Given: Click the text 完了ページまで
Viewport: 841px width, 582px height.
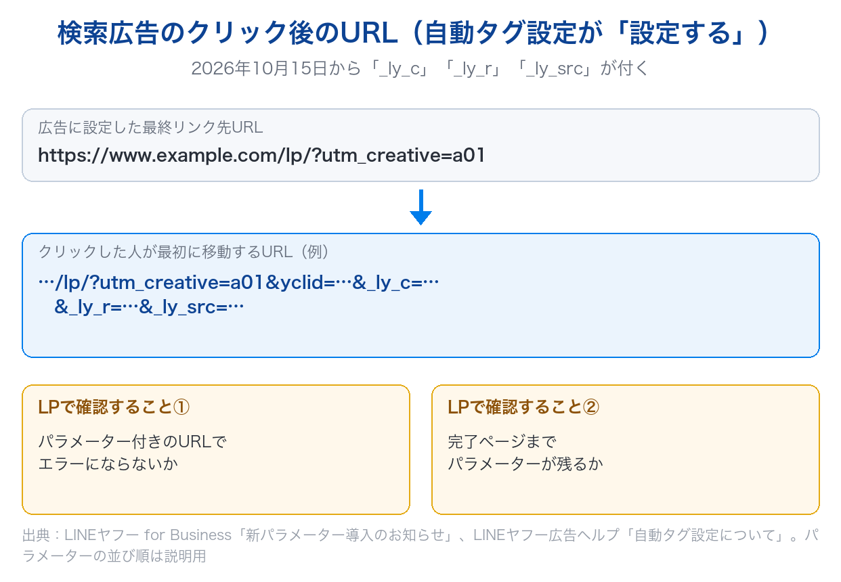Looking at the screenshot, I should (502, 443).
